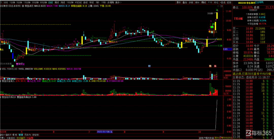274x140 pixels.
Task: Click the 财 marker icon on time axis
Action: point(149,66)
